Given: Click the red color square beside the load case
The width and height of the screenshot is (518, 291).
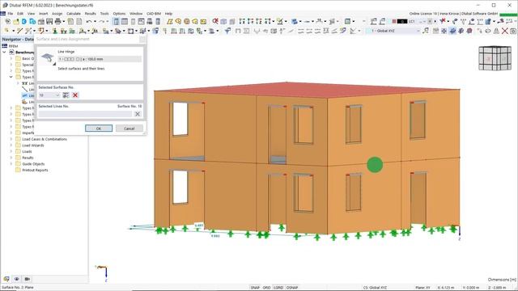Looking at the screenshot, I should tap(394, 22).
